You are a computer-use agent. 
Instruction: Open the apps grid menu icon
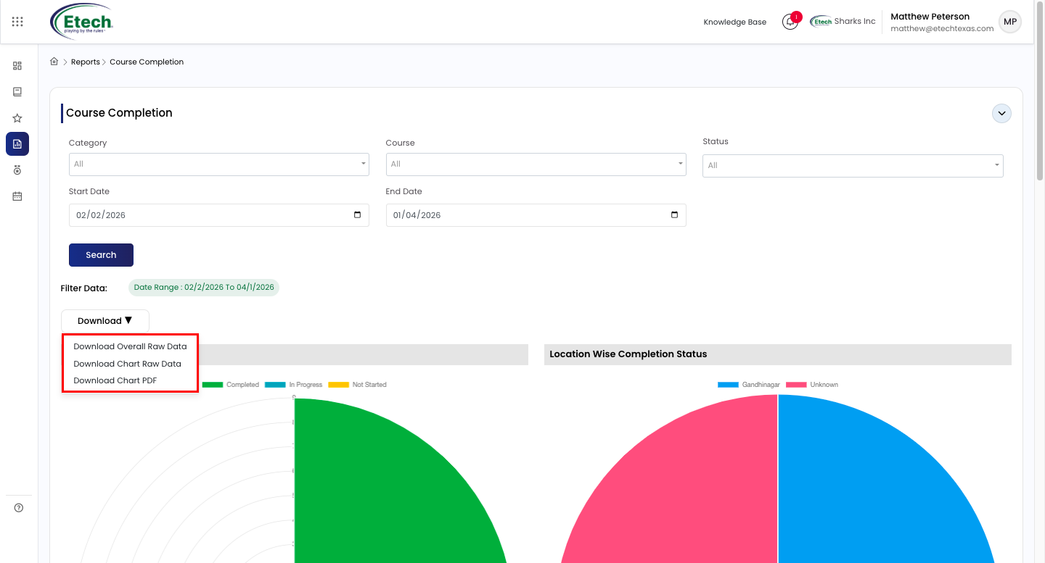click(x=17, y=22)
